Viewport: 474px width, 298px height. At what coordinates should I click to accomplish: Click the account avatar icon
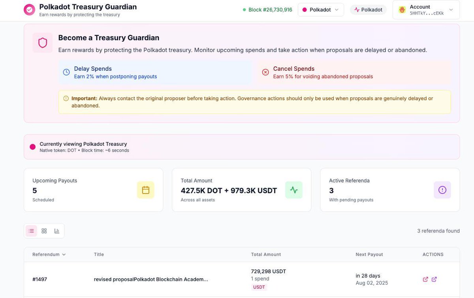tap(402, 9)
